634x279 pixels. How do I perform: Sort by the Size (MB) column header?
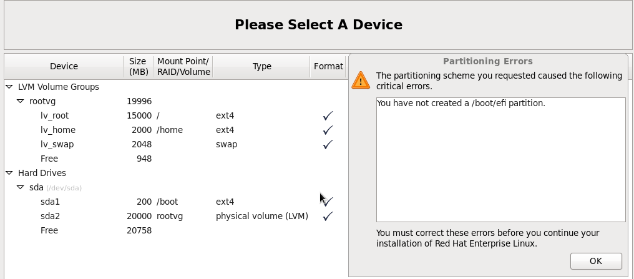(x=138, y=66)
